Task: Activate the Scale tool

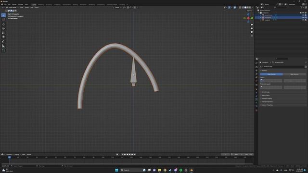Action: (x=3, y=33)
